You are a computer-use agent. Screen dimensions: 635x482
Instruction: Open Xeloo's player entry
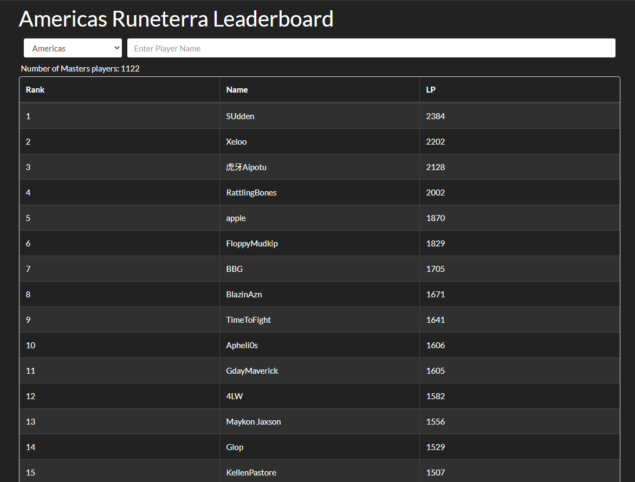(x=236, y=141)
